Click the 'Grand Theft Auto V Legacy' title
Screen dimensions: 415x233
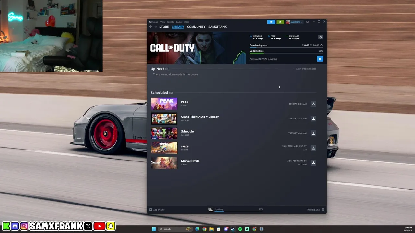[x=200, y=117]
